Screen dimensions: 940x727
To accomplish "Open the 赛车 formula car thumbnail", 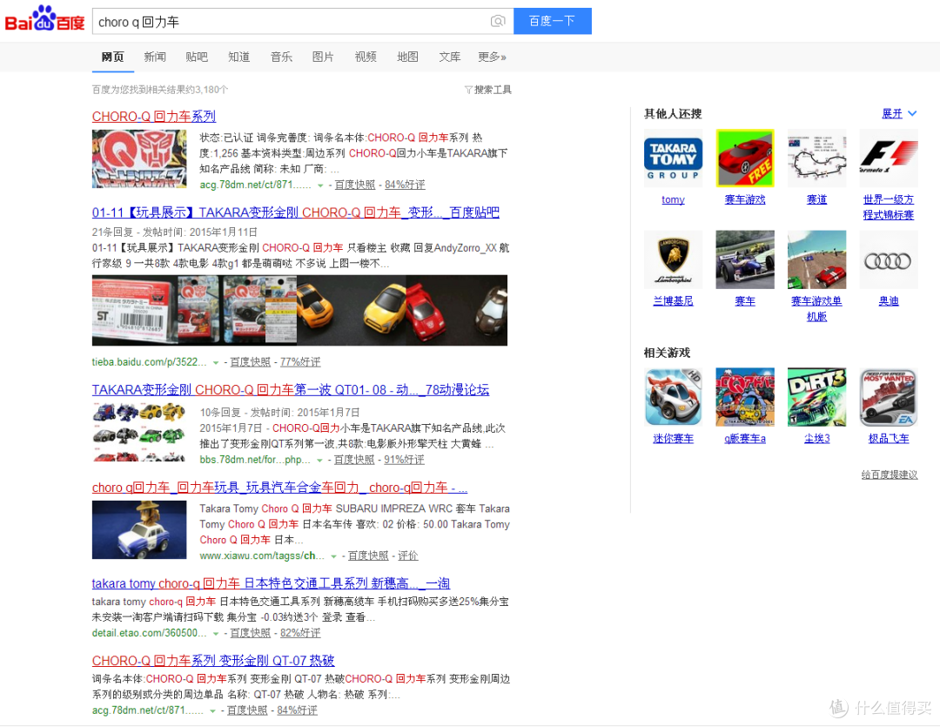I will pyautogui.click(x=744, y=259).
